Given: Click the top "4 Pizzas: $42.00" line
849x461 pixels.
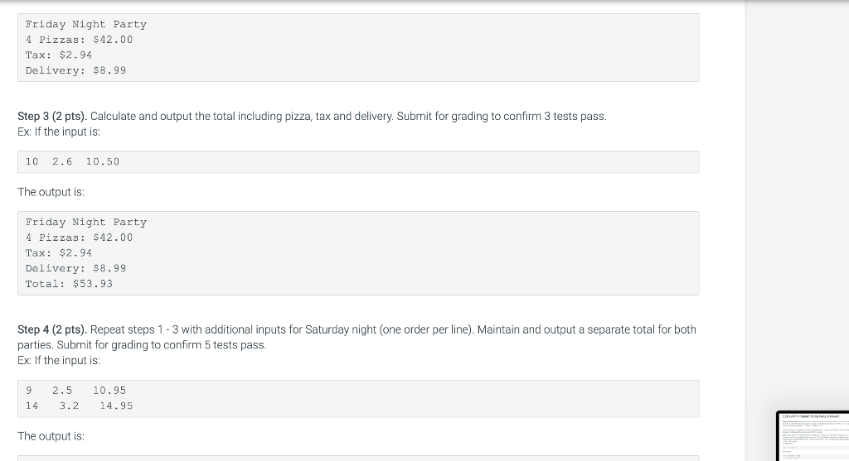Looking at the screenshot, I should [79, 40].
